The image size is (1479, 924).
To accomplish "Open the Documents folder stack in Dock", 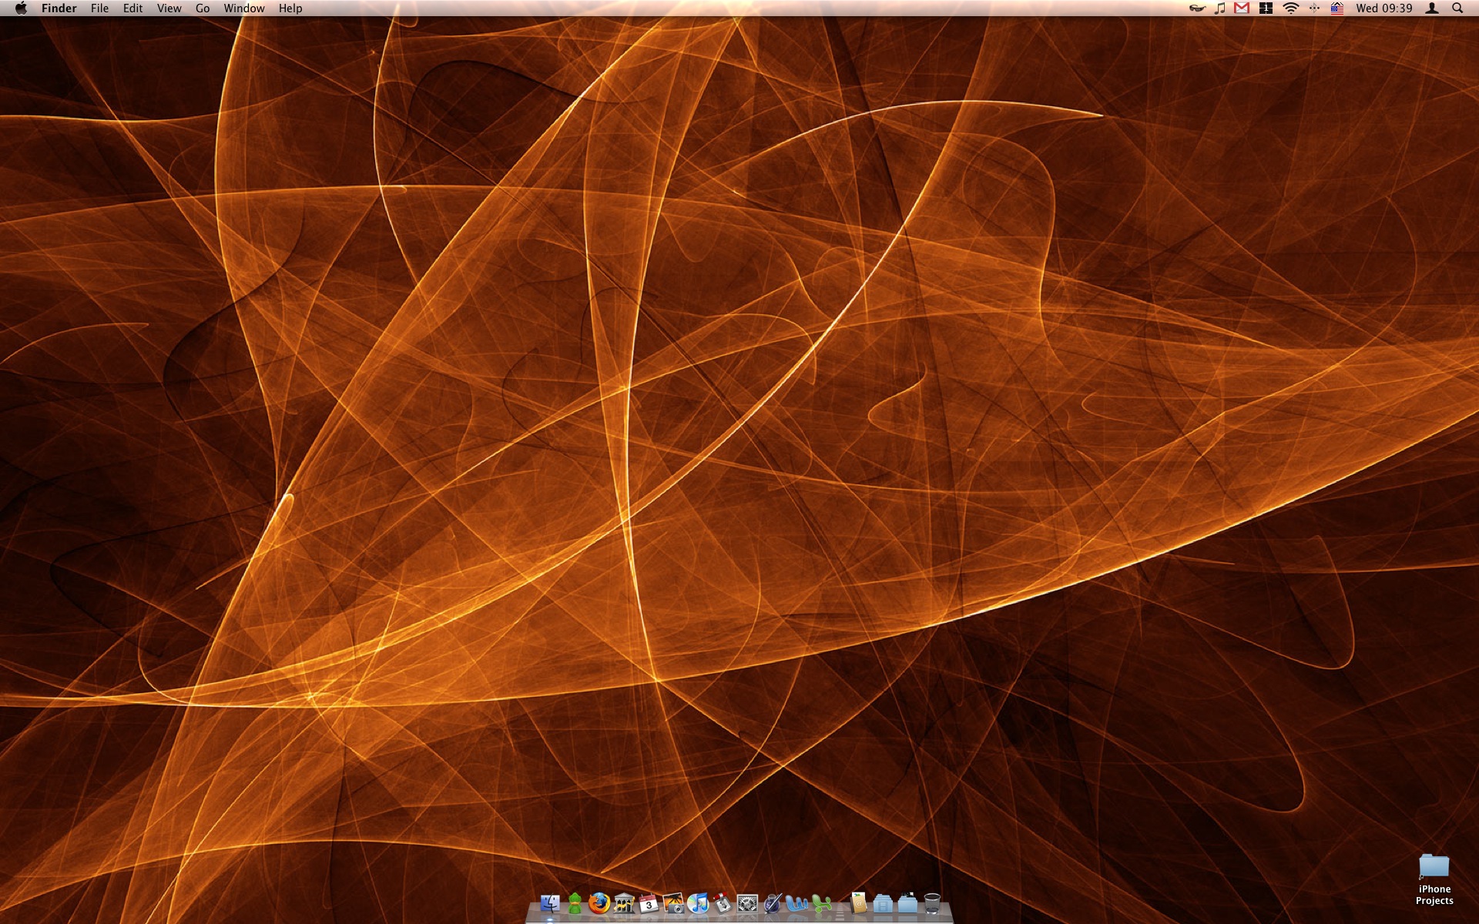I will [883, 903].
